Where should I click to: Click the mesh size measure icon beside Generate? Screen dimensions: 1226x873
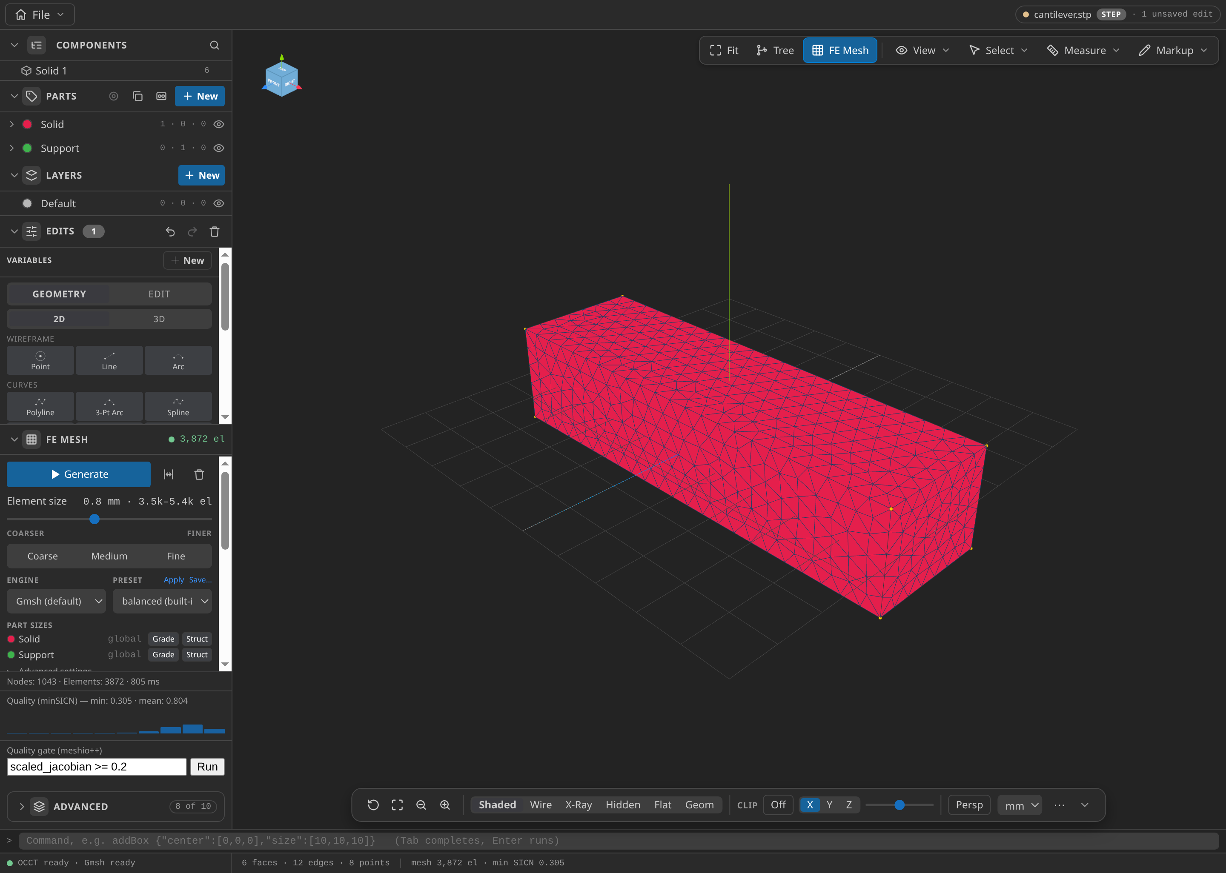tap(169, 474)
